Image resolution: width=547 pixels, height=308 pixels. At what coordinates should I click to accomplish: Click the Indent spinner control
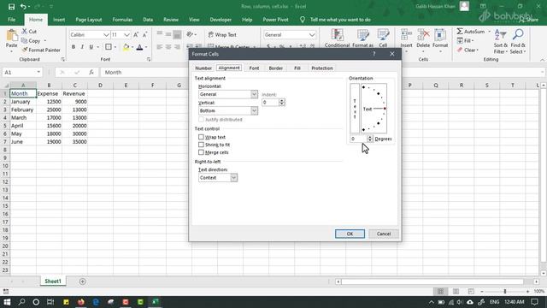282,103
